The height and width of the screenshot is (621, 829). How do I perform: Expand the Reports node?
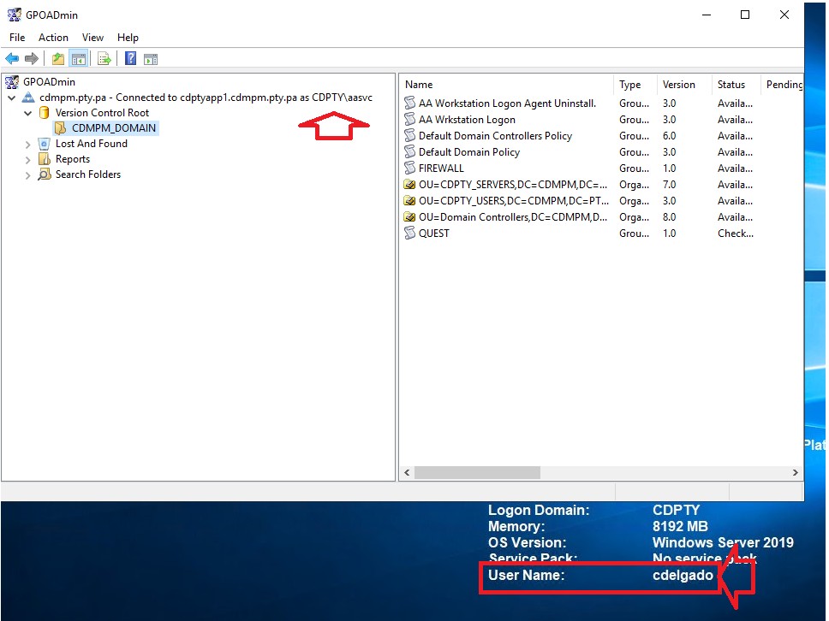pyautogui.click(x=28, y=159)
